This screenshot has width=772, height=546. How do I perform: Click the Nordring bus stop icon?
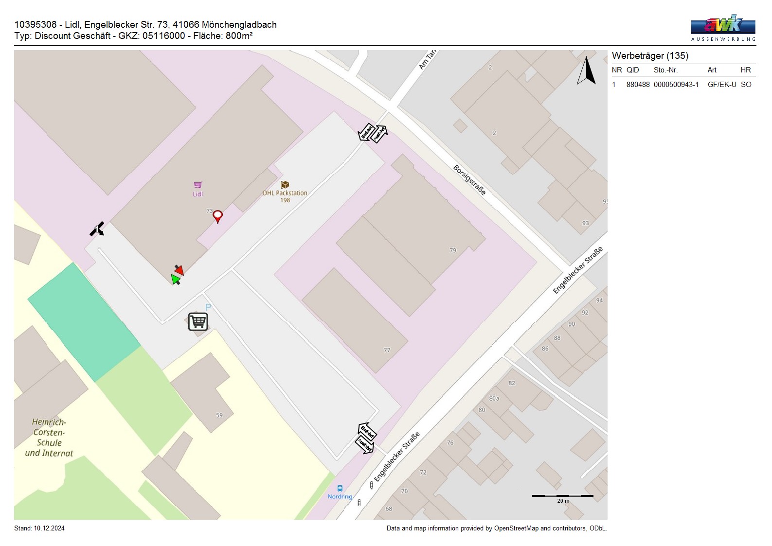coord(340,488)
